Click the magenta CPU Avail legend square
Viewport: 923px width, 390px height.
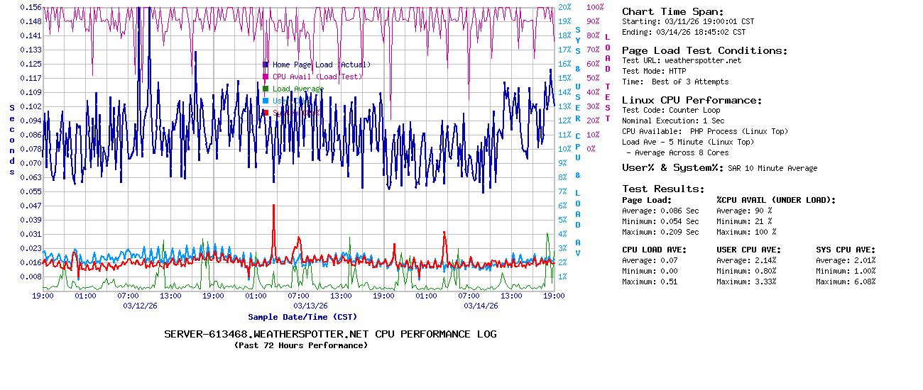click(266, 77)
